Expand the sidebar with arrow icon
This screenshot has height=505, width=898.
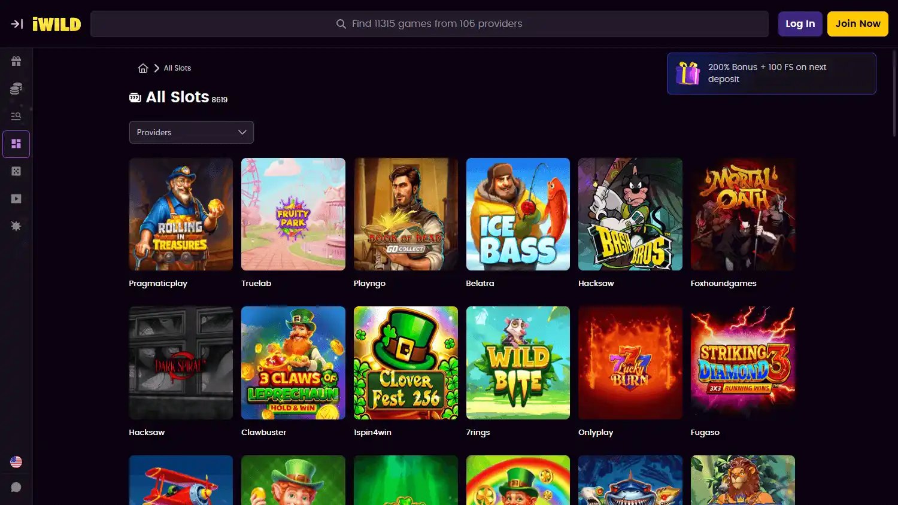tap(17, 24)
